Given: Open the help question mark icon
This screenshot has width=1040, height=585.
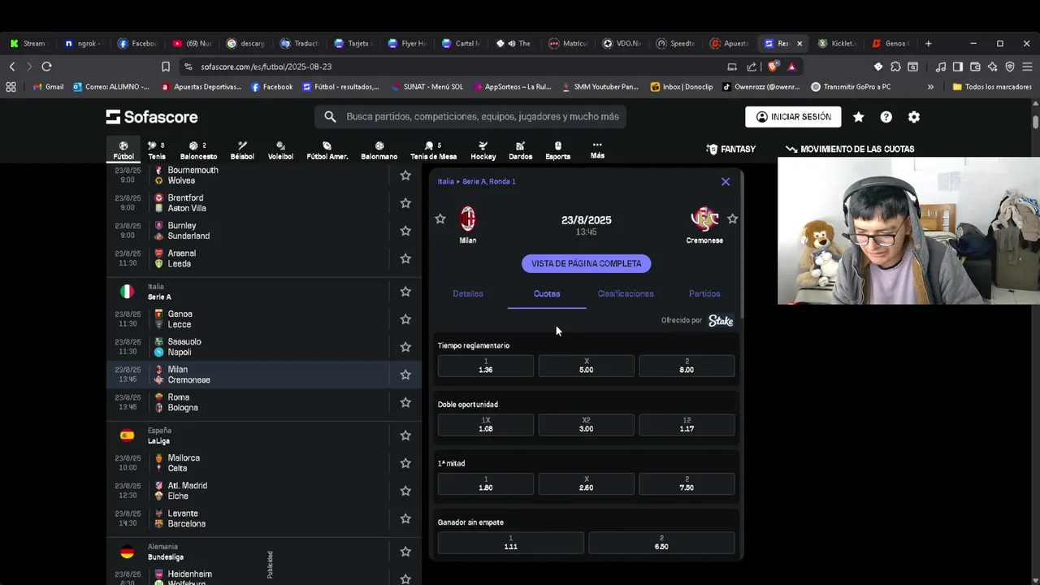Looking at the screenshot, I should pyautogui.click(x=886, y=117).
